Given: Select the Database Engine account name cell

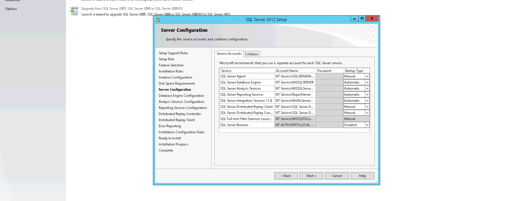Looking at the screenshot, I should click(295, 82).
